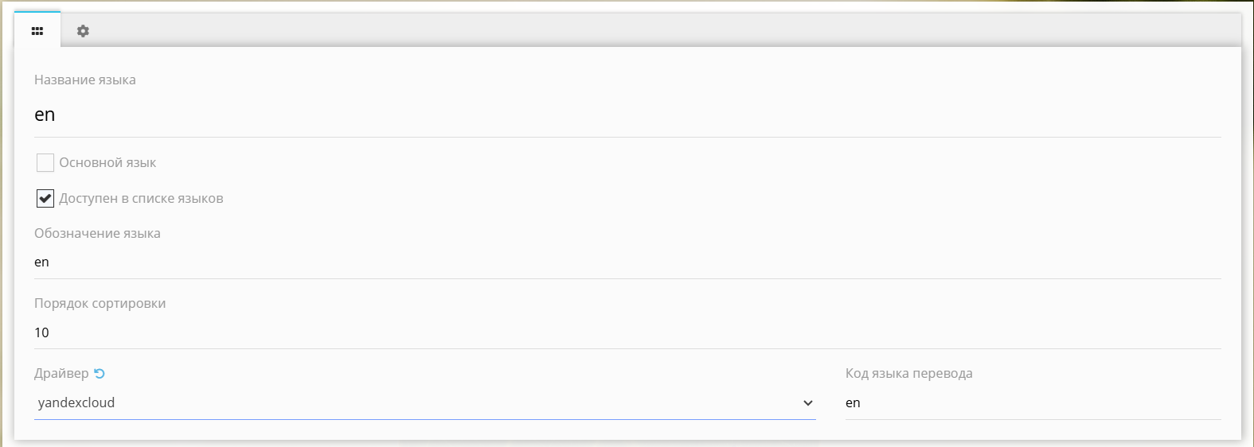This screenshot has height=447, width=1254.
Task: Click the yandexcloud selected value text
Action: 76,403
